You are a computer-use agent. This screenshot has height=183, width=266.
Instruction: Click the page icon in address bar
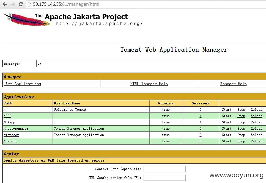(x=29, y=4)
